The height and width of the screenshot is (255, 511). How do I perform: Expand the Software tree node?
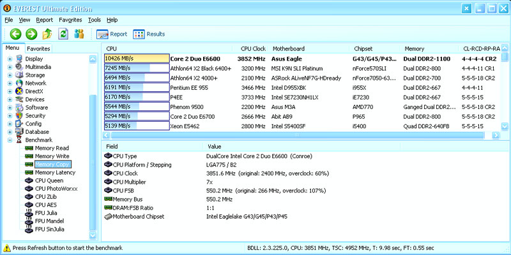pyautogui.click(x=10, y=108)
